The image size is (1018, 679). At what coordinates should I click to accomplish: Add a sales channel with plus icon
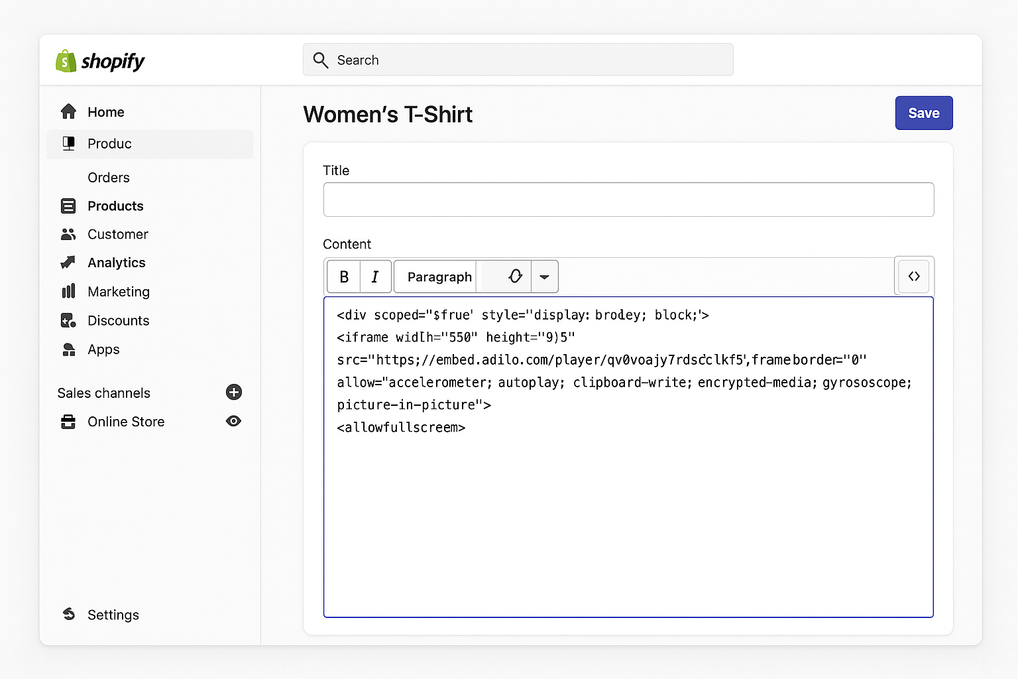click(x=234, y=392)
